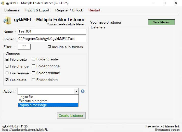Uncheck the File create checkbox
The image size is (182, 132).
(7, 59)
